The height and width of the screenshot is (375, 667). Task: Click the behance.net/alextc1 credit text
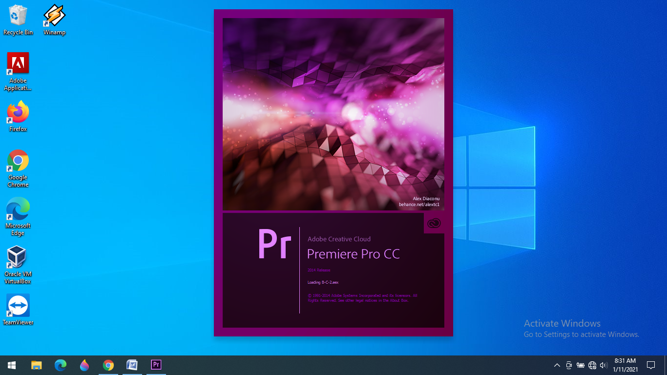[x=419, y=205]
